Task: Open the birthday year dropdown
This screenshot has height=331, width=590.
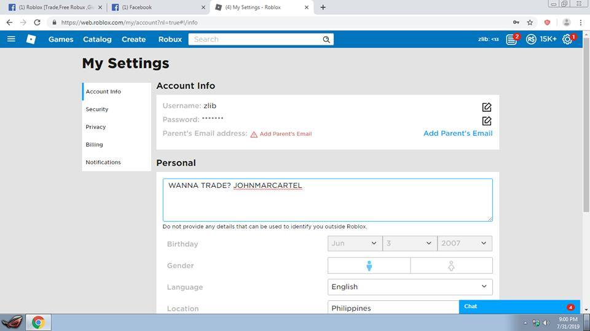Action: [x=465, y=243]
